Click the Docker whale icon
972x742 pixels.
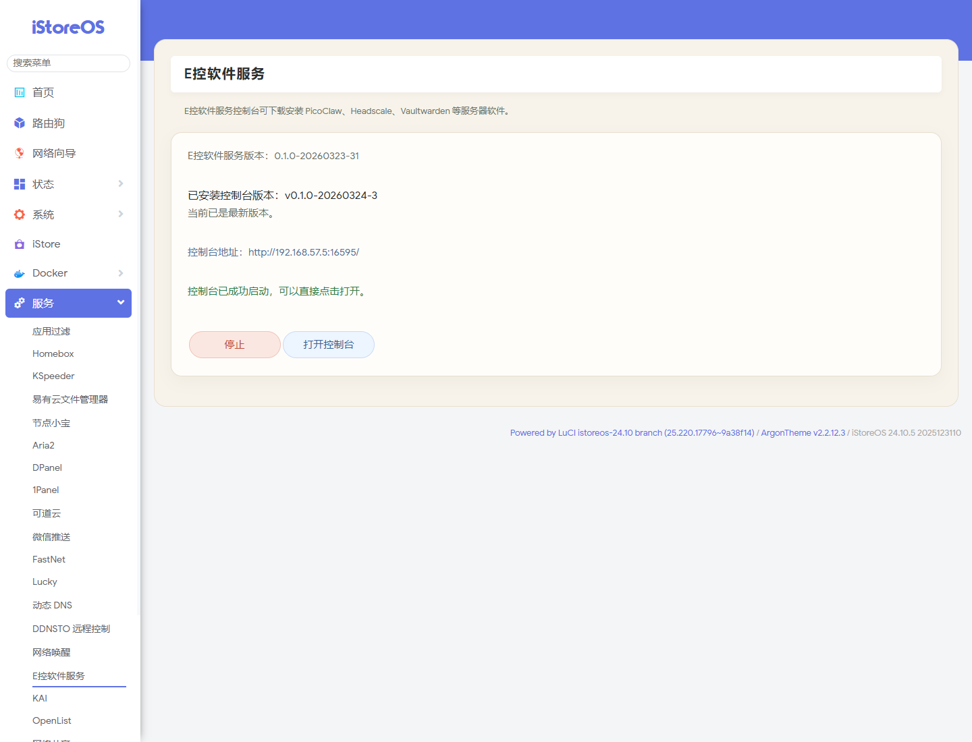pyautogui.click(x=20, y=273)
